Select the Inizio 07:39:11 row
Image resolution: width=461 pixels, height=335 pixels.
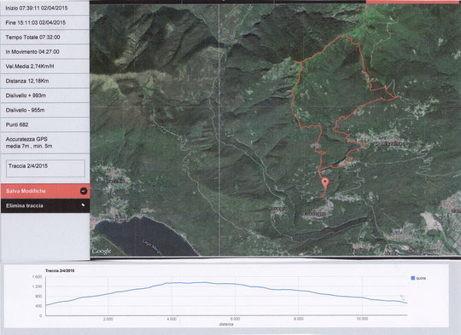(x=45, y=9)
